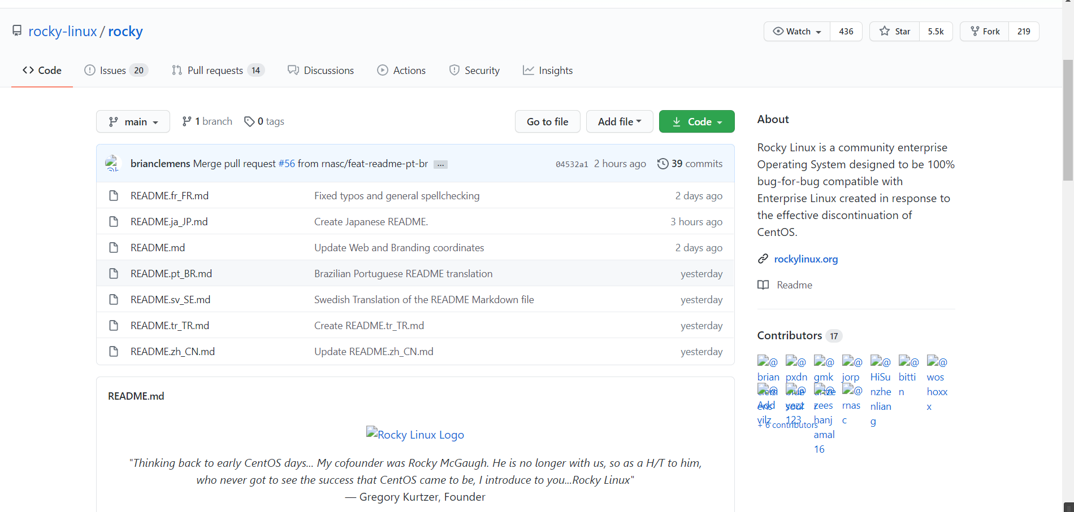Open the README.sv_SE.md file
Screen dimensions: 1074x512
click(x=170, y=300)
